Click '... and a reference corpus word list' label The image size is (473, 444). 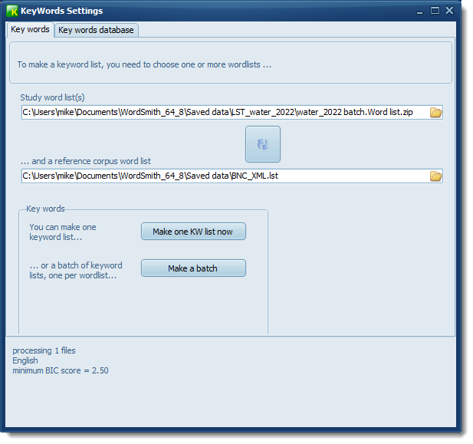click(x=86, y=161)
